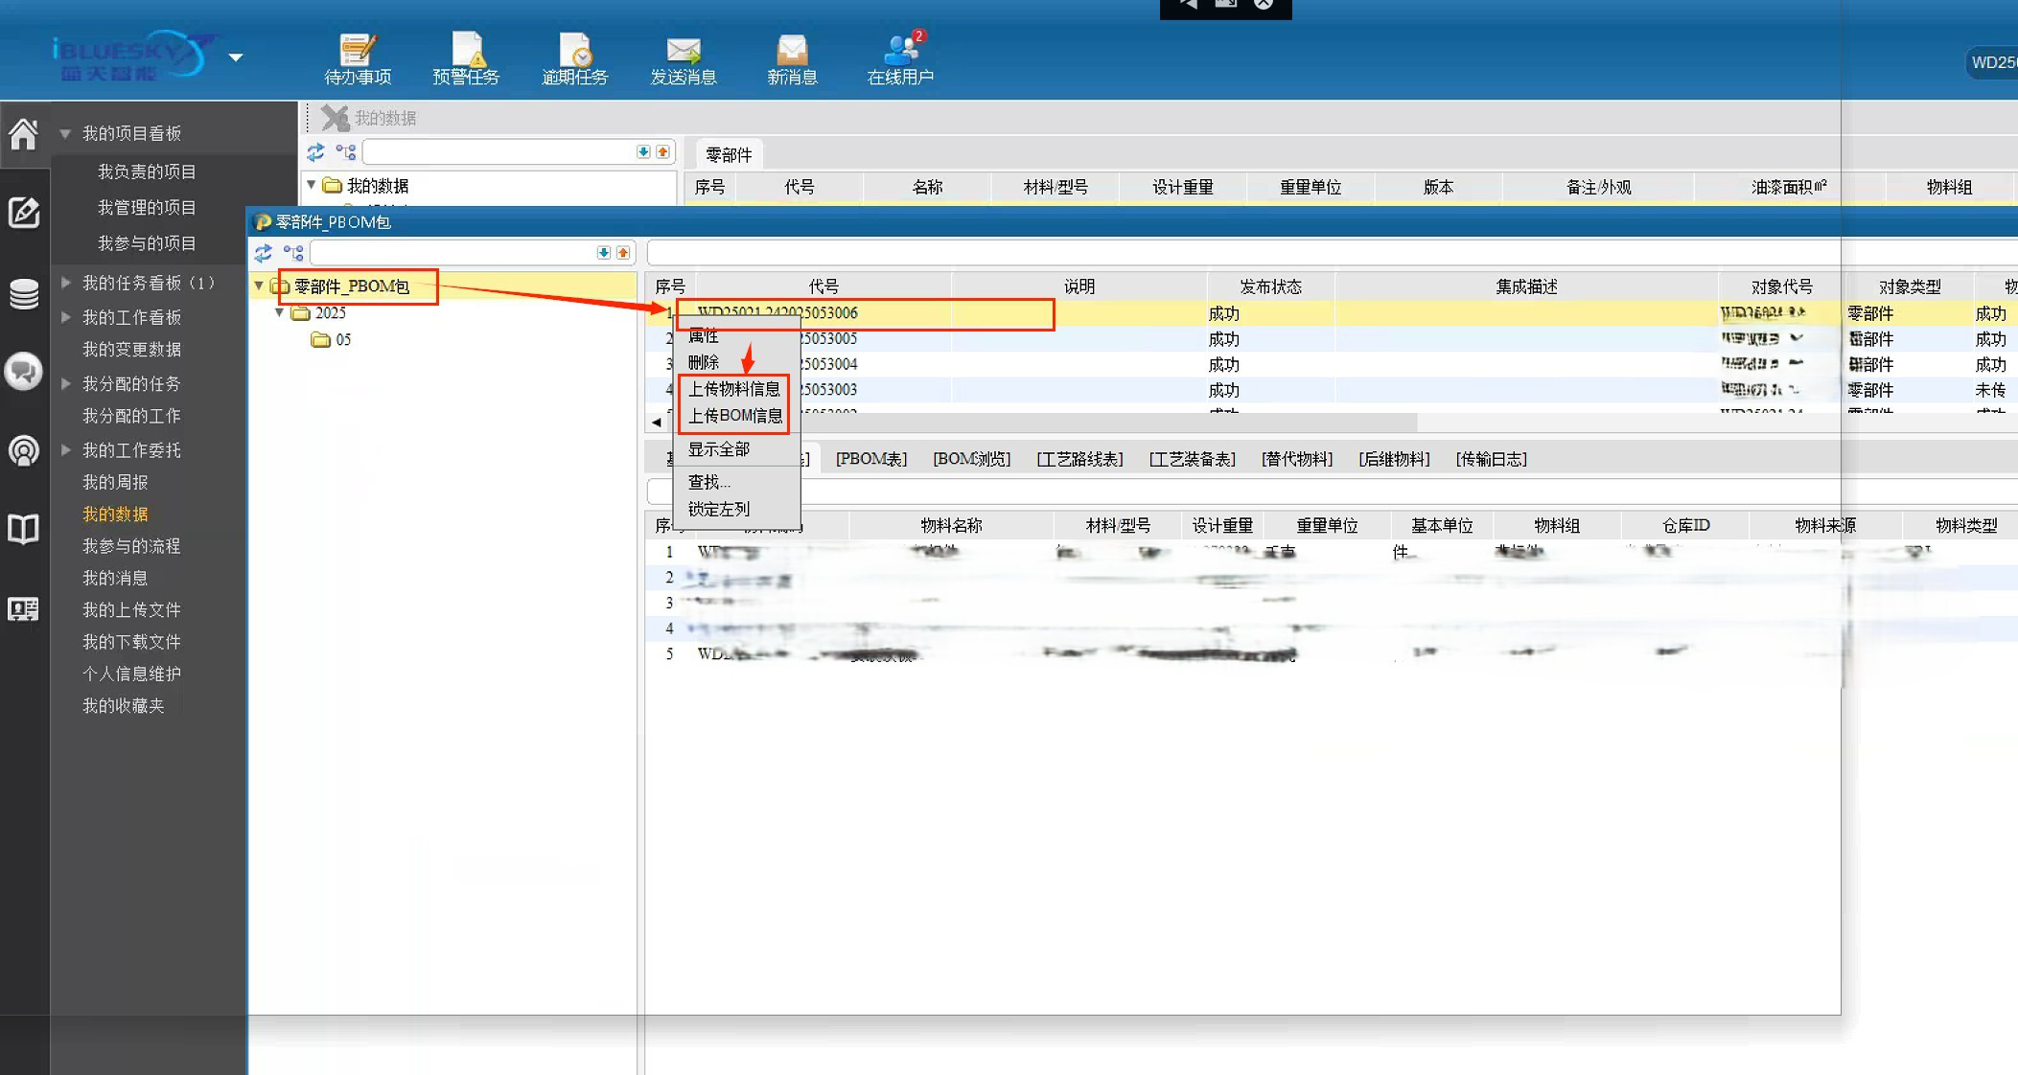Choose 上传物料信息 from the context menu
This screenshot has height=1075, width=2018.
pyautogui.click(x=733, y=389)
